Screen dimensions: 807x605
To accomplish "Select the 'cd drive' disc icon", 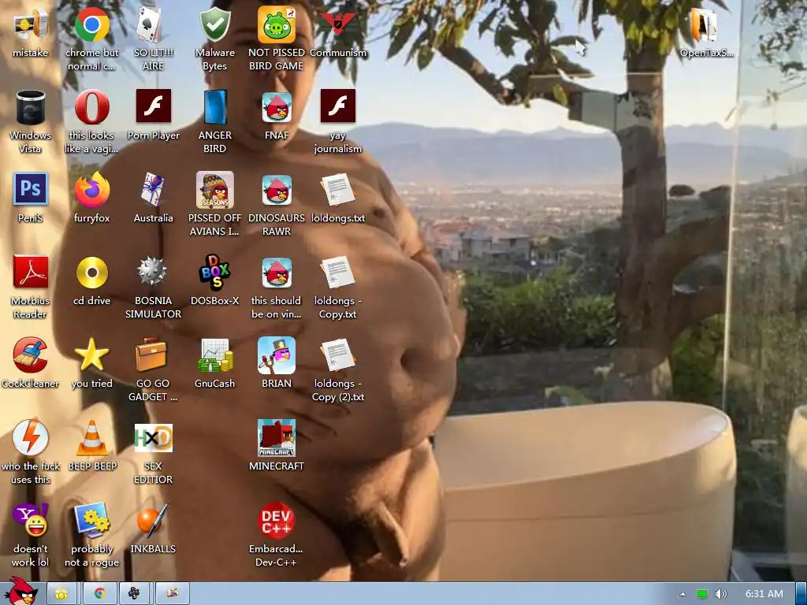I will pyautogui.click(x=91, y=281).
